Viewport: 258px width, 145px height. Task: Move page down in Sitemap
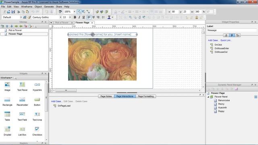(x=12, y=26)
